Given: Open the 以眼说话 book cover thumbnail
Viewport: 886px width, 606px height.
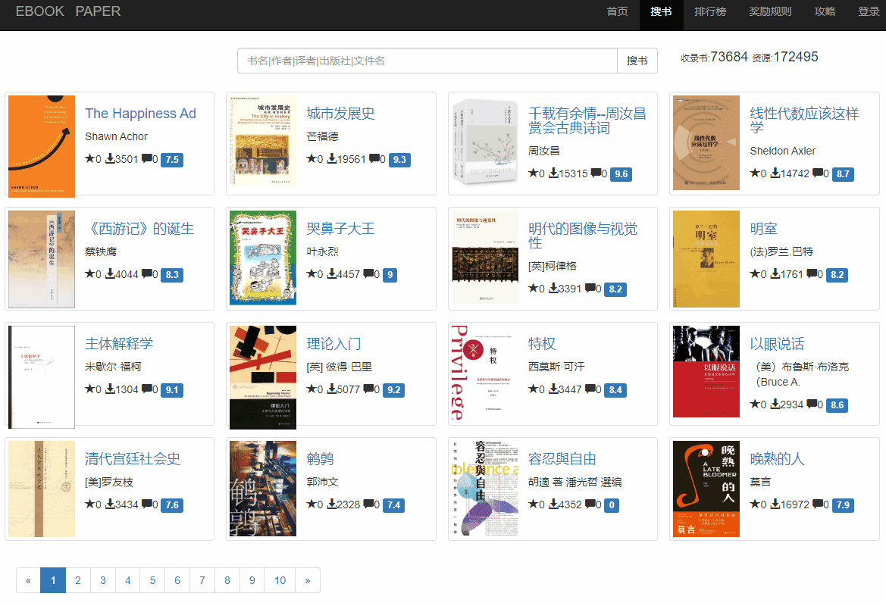Looking at the screenshot, I should [706, 371].
